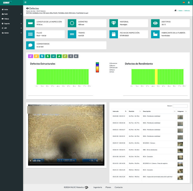Open the Videos breadcrumb link
This screenshot has height=191, width=193.
coord(180,11)
